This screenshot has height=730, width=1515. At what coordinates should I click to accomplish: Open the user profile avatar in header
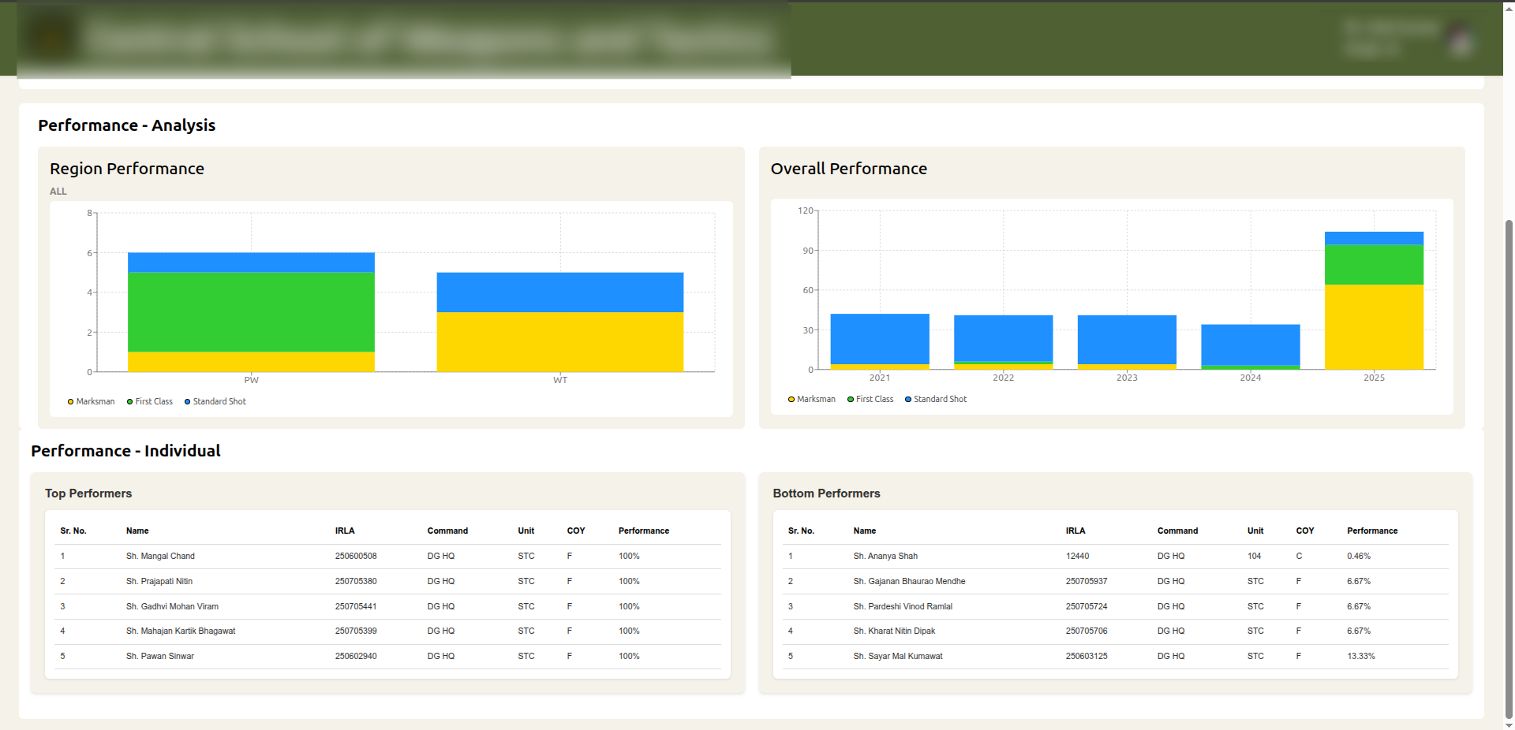1461,39
